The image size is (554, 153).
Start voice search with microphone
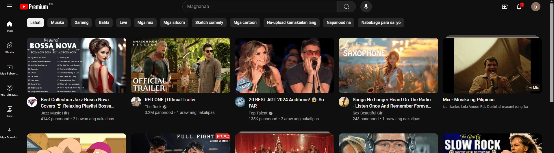pos(366,7)
